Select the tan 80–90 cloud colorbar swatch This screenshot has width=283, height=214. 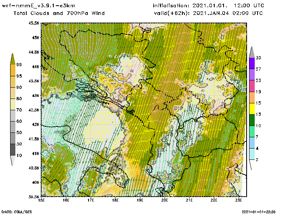13,93
